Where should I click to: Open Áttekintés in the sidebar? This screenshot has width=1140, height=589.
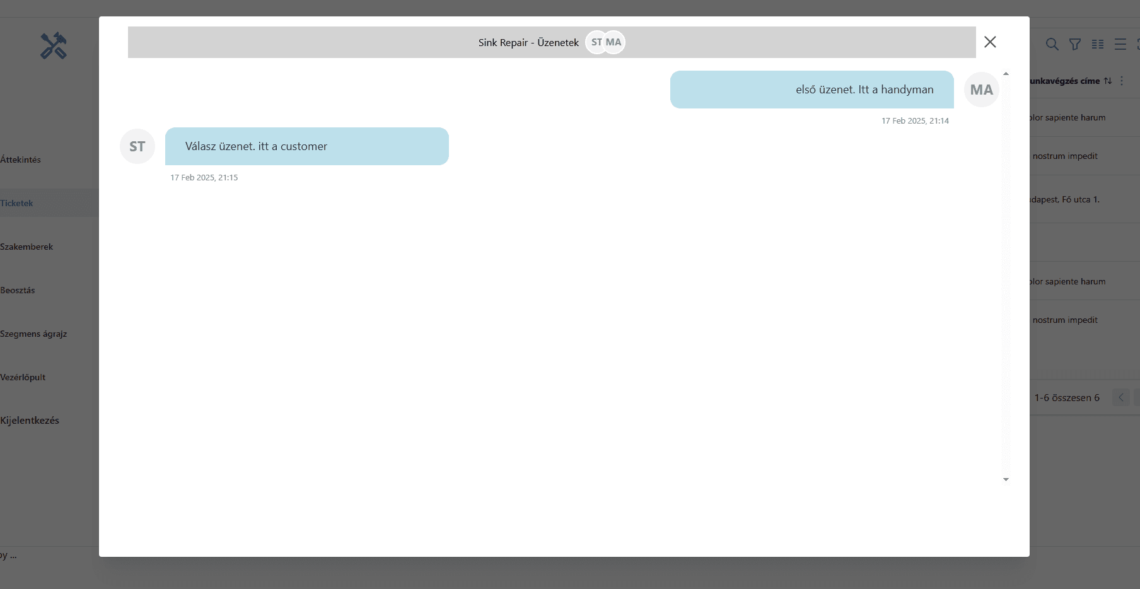(x=21, y=160)
